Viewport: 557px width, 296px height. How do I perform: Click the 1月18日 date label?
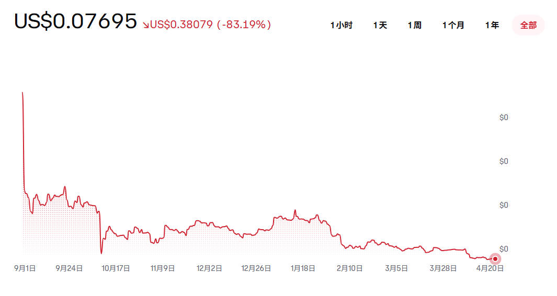pyautogui.click(x=303, y=268)
